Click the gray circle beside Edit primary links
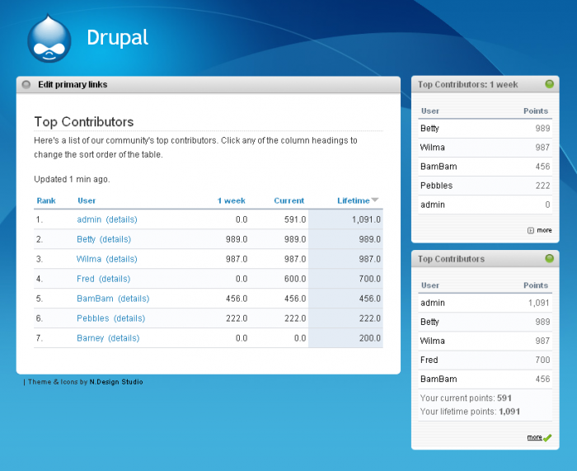Image resolution: width=577 pixels, height=471 pixels. point(26,85)
